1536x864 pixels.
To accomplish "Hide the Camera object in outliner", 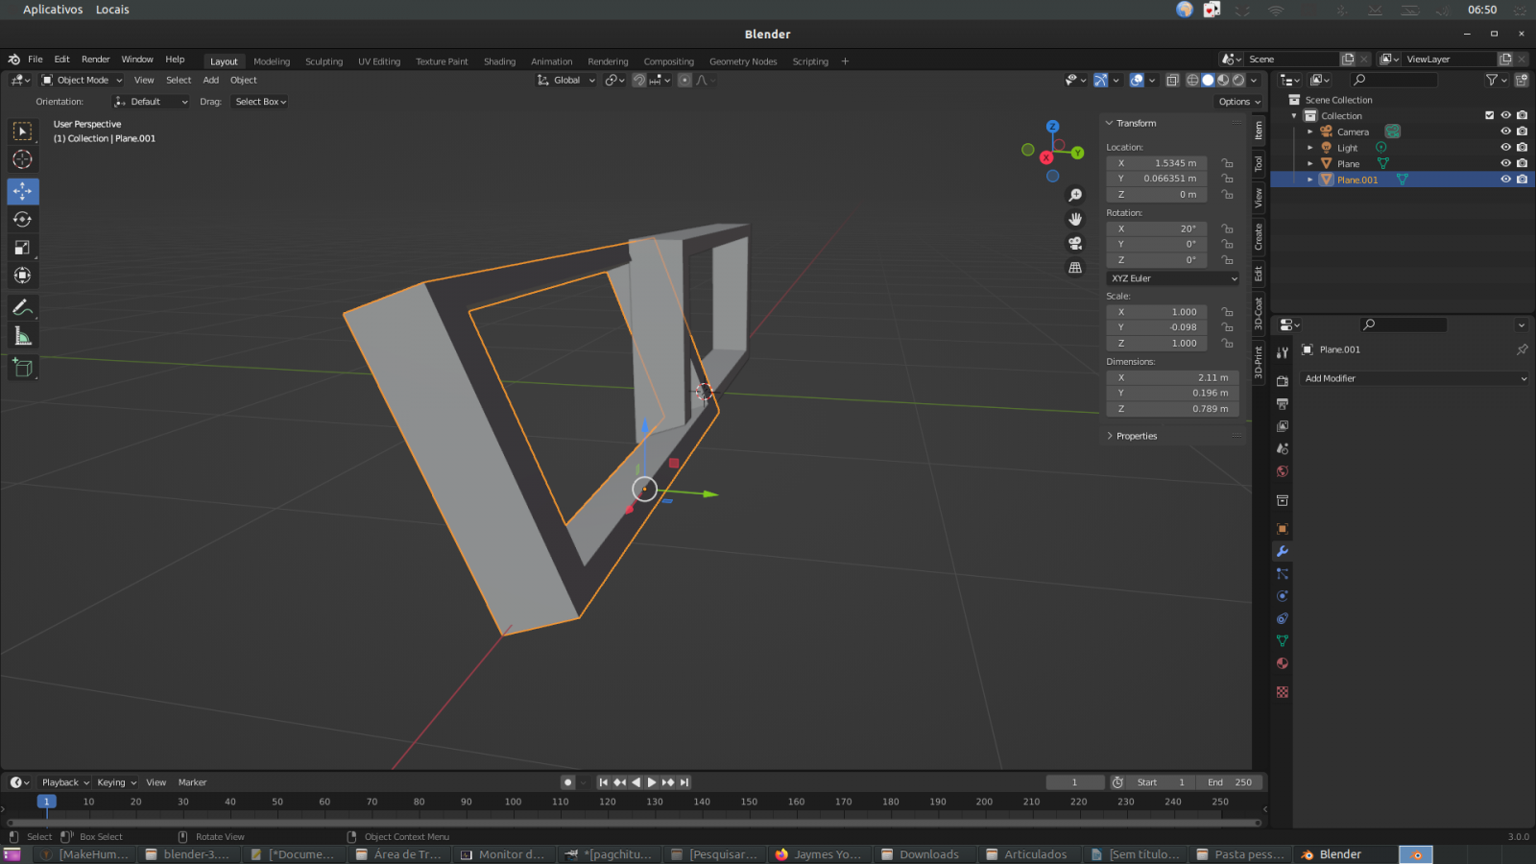I will [1505, 132].
